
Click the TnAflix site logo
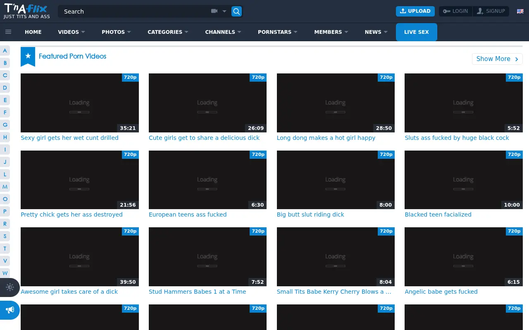tap(26, 11)
